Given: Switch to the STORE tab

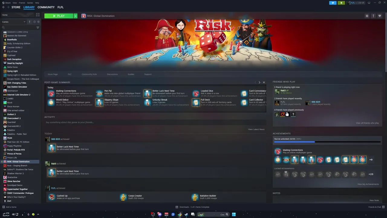Looking at the screenshot, I should pos(16,7).
